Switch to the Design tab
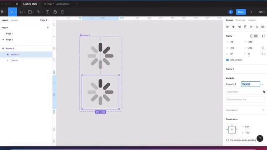Image resolution: width=267 pixels, height=150 pixels. pos(229,20)
